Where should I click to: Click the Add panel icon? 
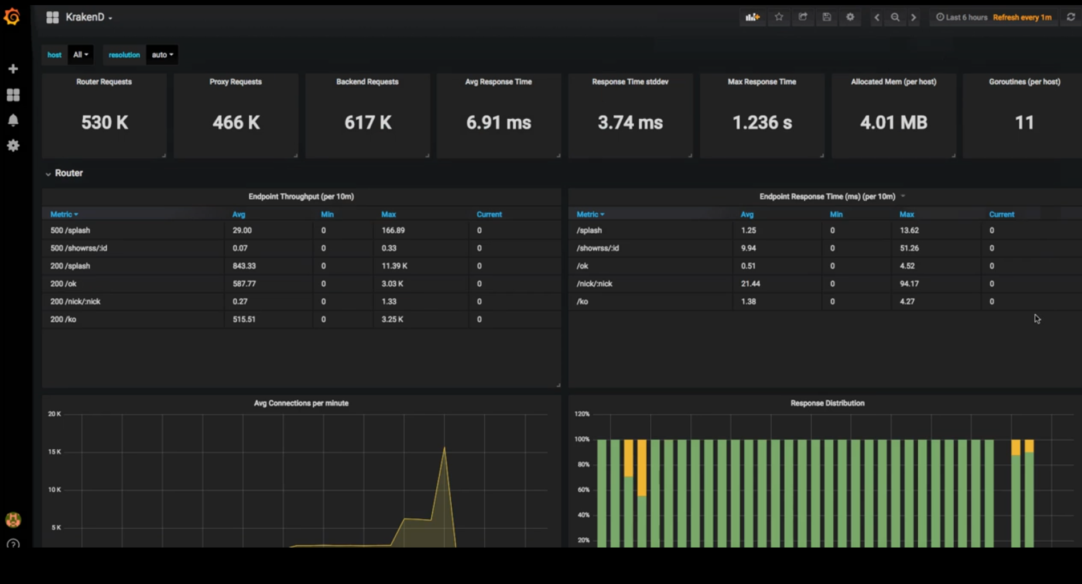tap(752, 17)
